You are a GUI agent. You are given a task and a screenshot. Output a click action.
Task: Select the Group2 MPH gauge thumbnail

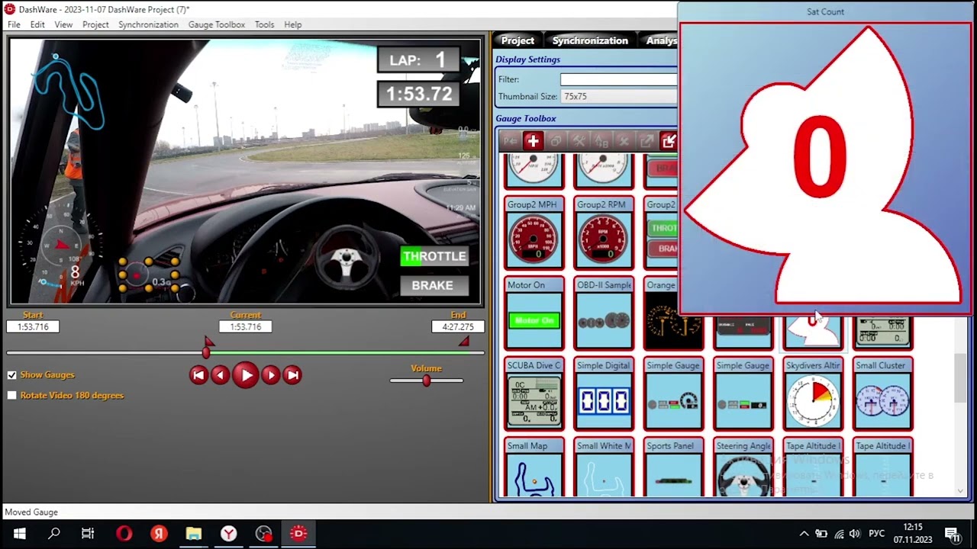(x=534, y=233)
